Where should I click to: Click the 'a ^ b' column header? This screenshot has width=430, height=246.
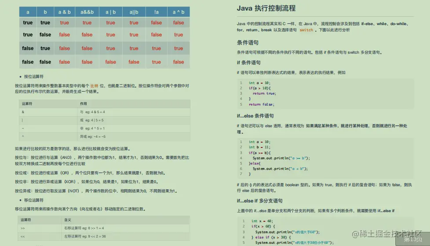179,12
